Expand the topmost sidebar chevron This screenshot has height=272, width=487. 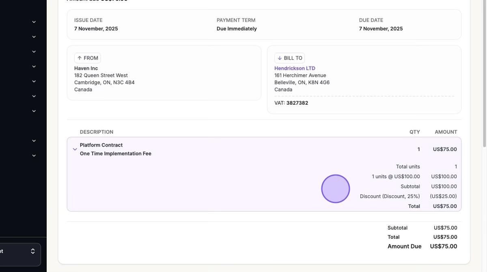pyautogui.click(x=34, y=22)
